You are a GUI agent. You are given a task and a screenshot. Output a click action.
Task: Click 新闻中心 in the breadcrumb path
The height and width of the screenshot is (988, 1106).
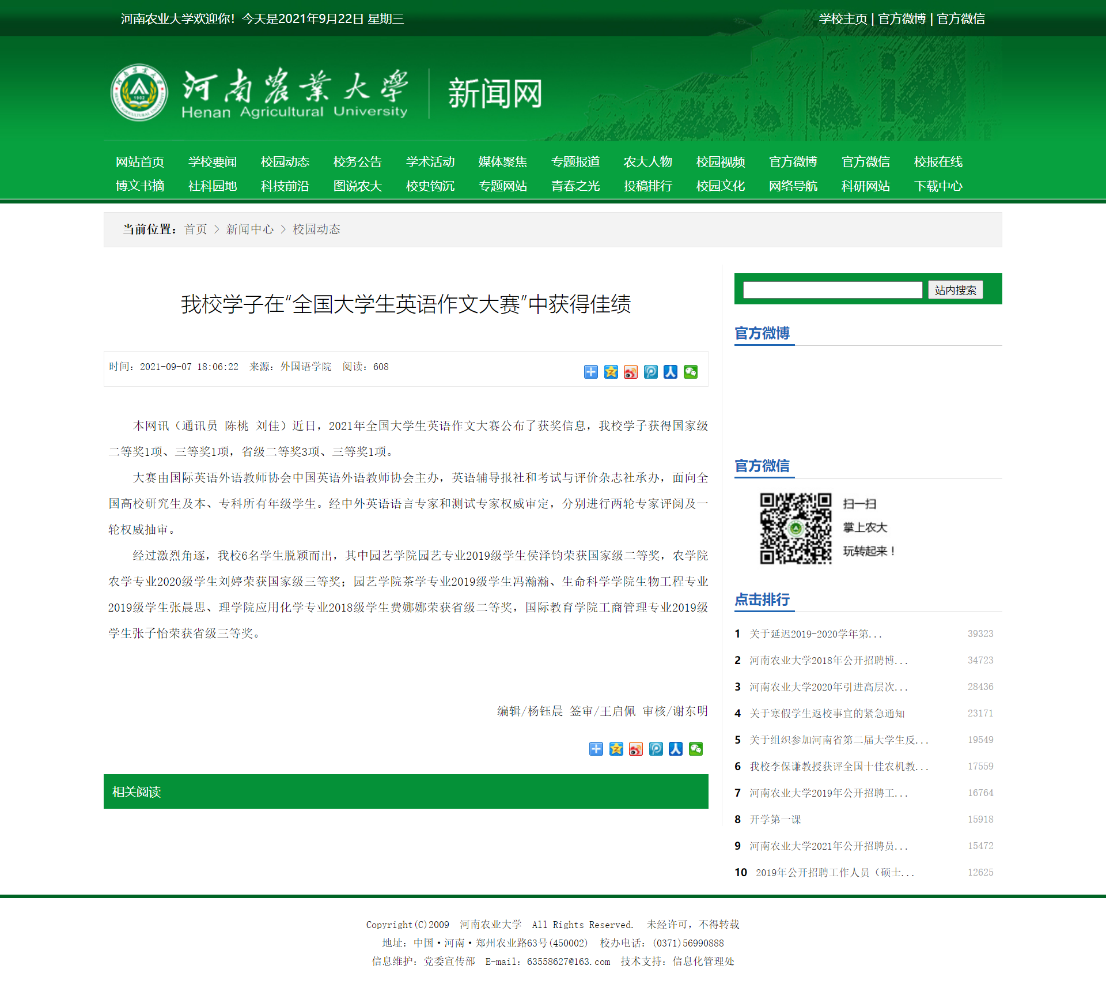tap(249, 229)
